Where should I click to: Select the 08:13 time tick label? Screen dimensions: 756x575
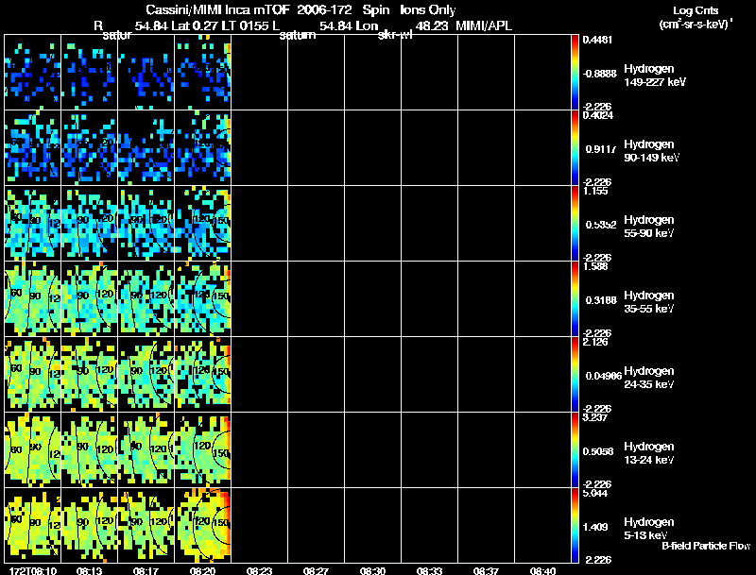89,570
